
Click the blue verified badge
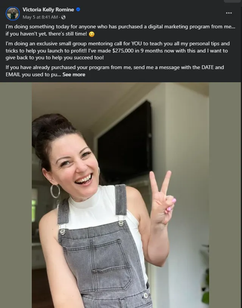coord(78,9)
